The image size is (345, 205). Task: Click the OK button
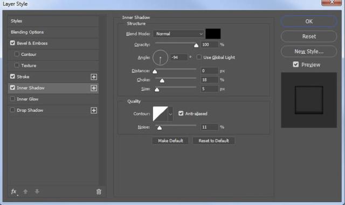309,21
